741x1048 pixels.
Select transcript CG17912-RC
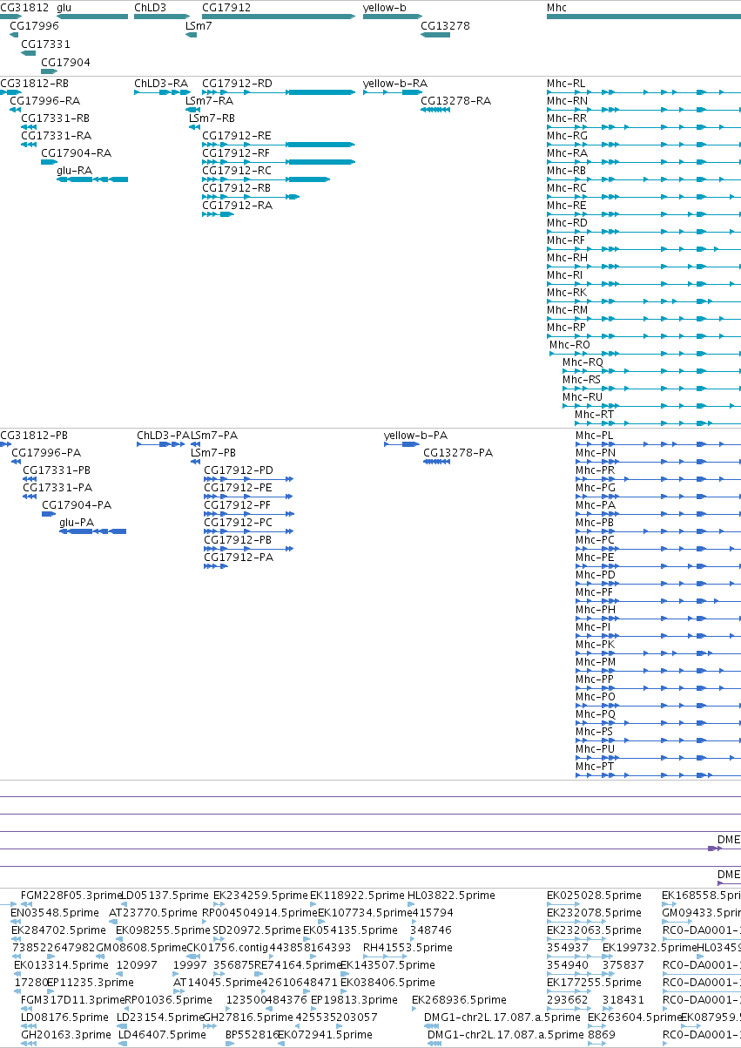pos(237,171)
